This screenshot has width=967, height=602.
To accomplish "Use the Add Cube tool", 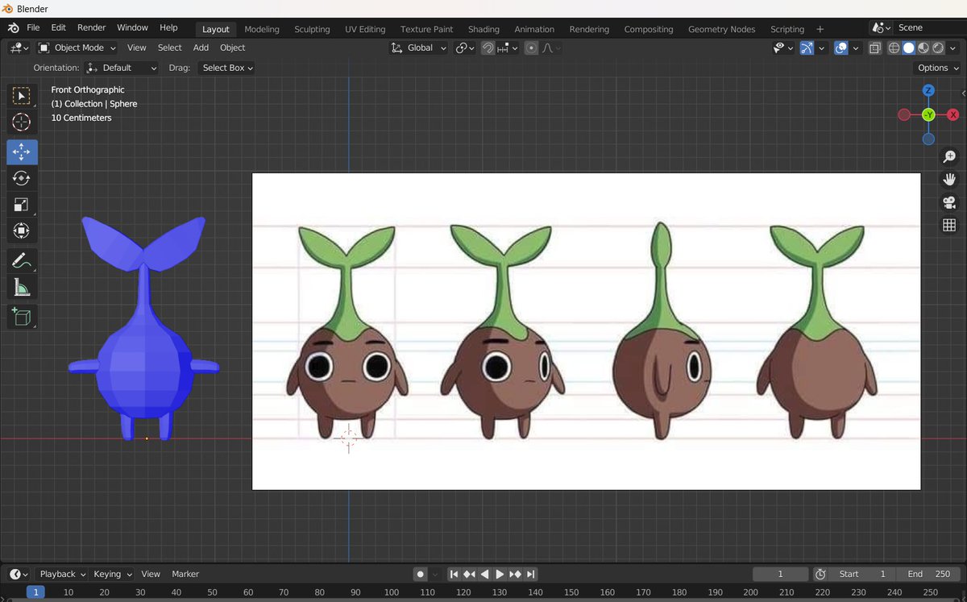I will [x=22, y=317].
